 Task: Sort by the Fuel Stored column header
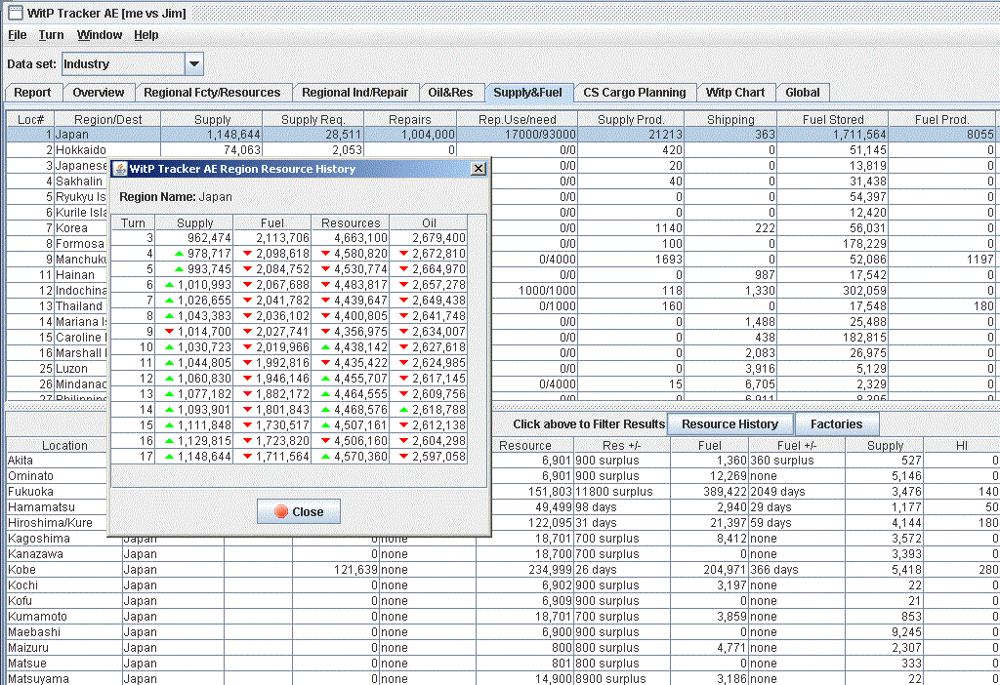point(832,120)
